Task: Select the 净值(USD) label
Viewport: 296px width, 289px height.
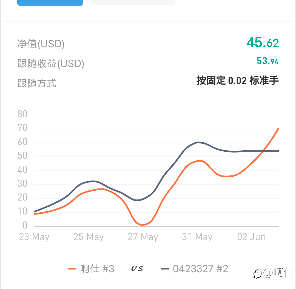Action: coord(41,44)
